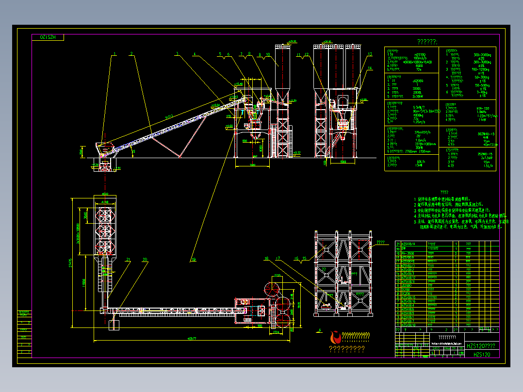
Task: Click leader callout 21 above the conveyor plan
Action: pos(128,259)
